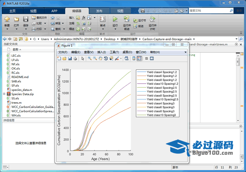
Task: Select species_data.m in current folder
Action: tap(22, 90)
